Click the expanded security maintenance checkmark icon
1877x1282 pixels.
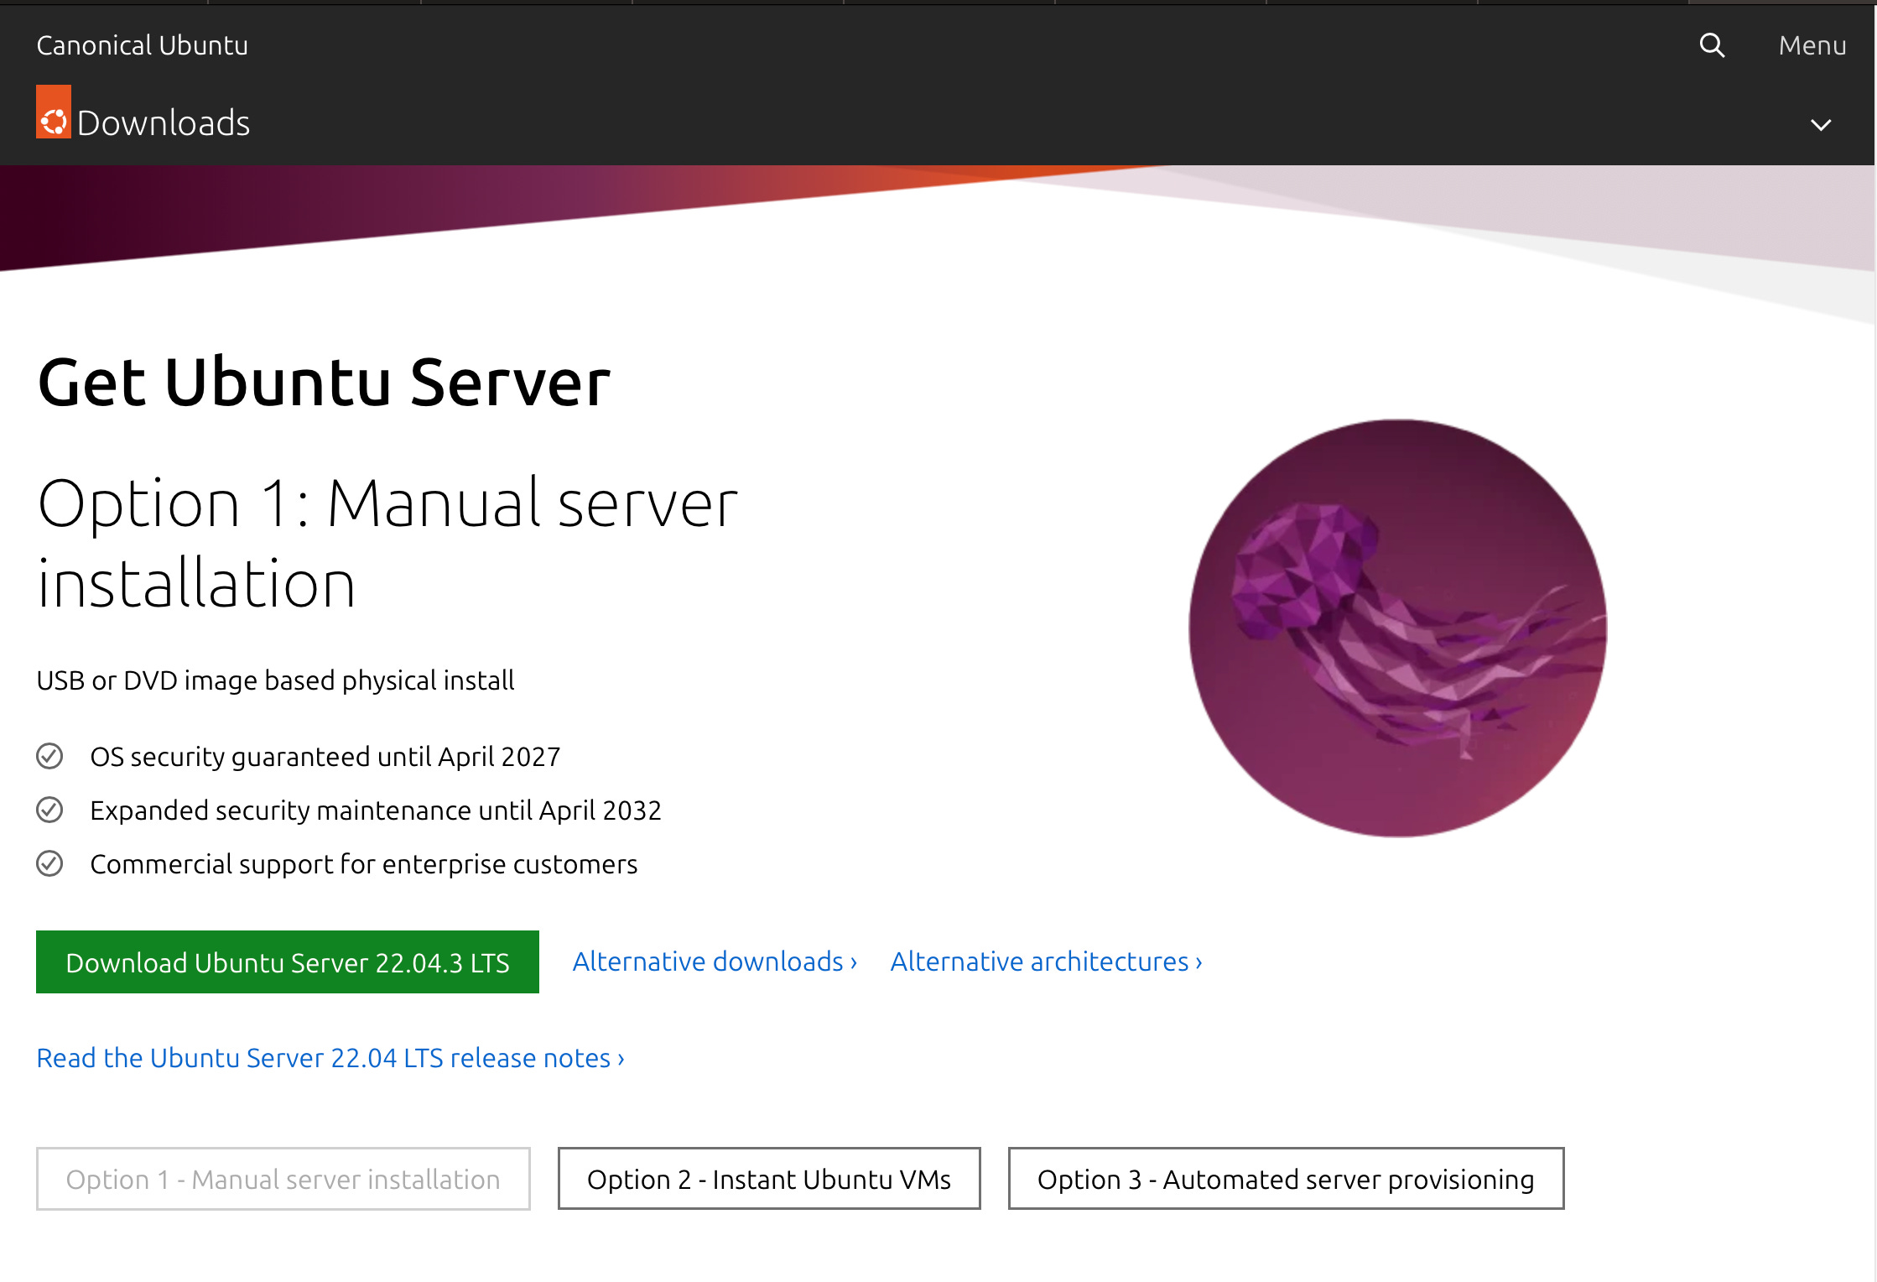tap(49, 810)
